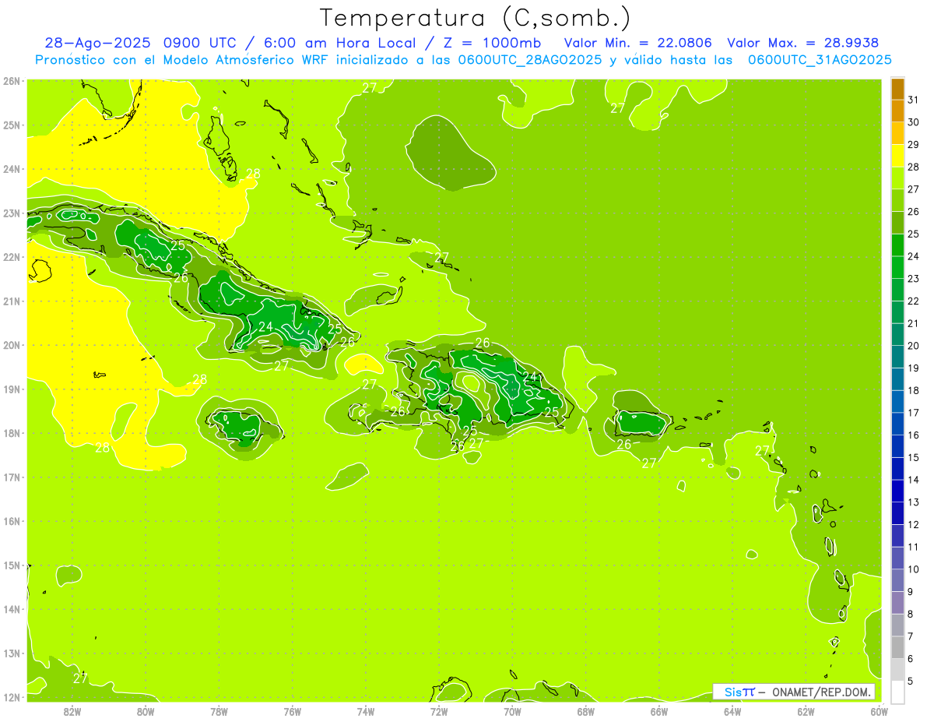
Task: Click the 24N latitude label
Action: coord(11,169)
